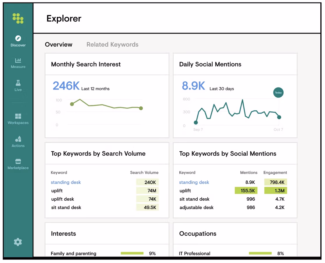325x263 pixels.
Task: Click the Today marker on mentions chart
Action: [278, 93]
